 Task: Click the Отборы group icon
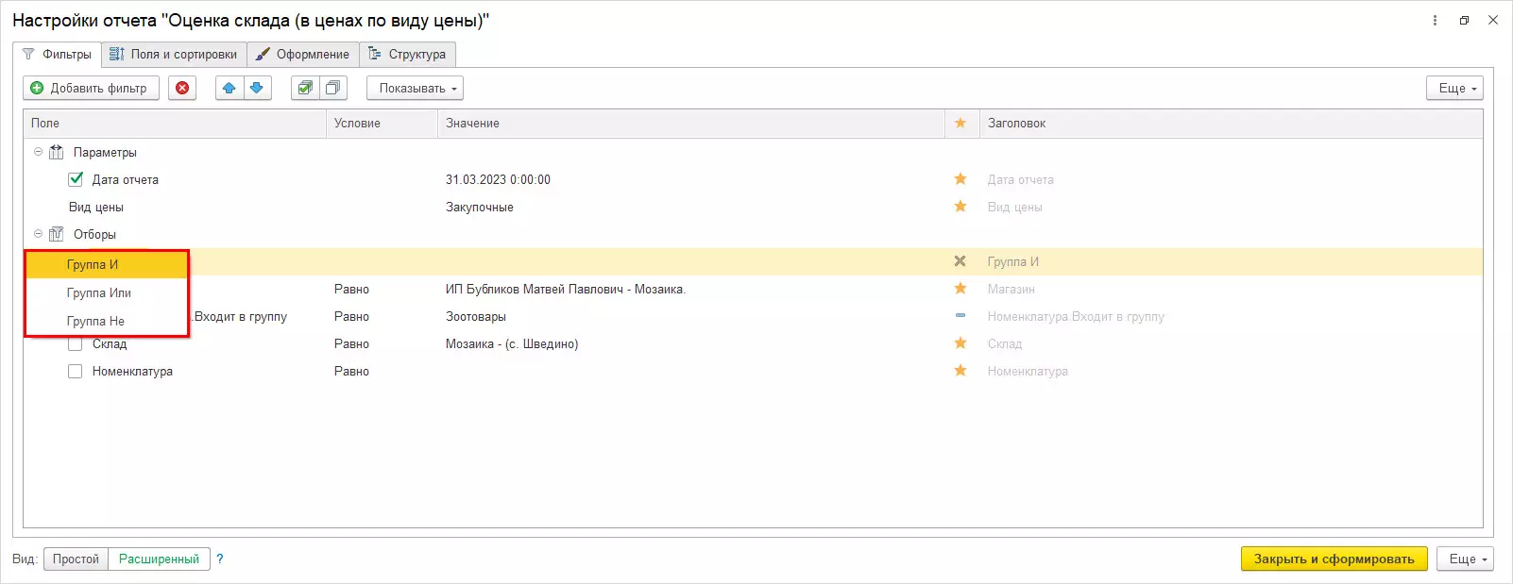tap(57, 234)
